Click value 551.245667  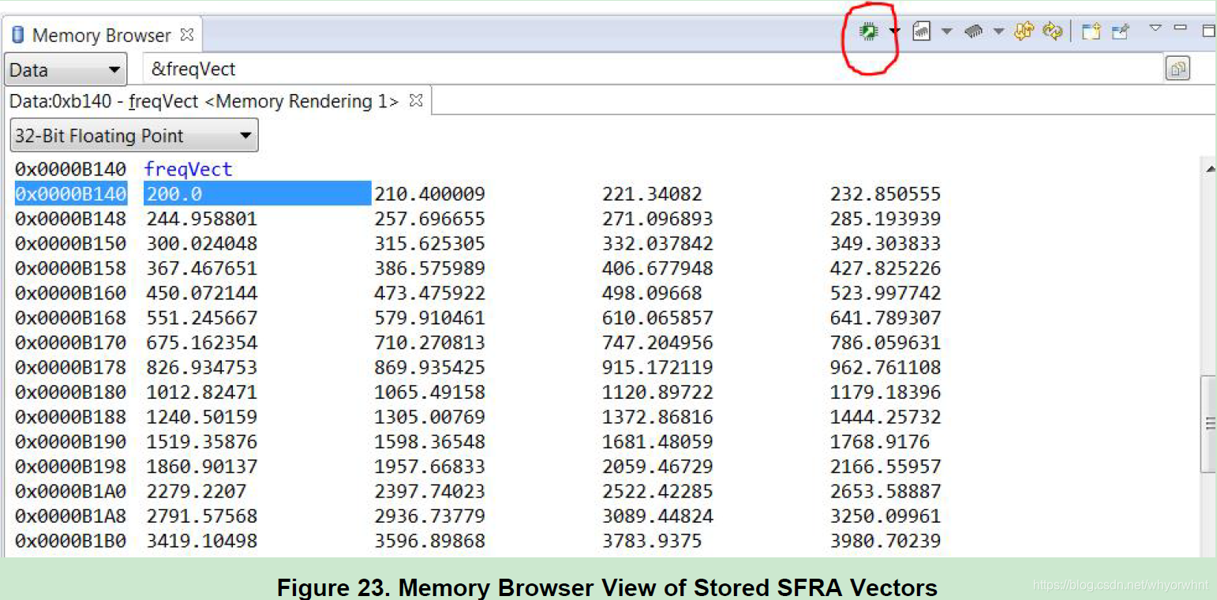[x=202, y=318]
